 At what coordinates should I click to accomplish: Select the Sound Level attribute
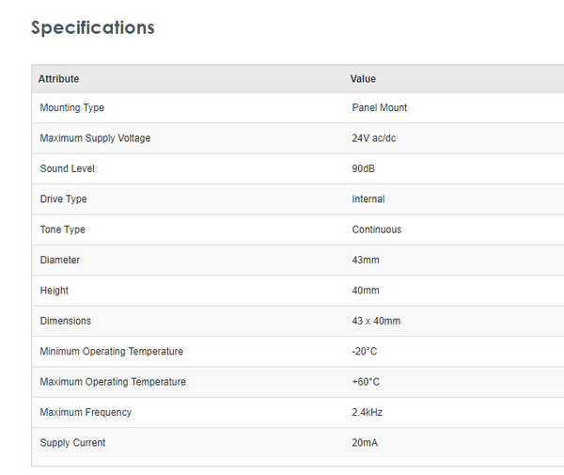pyautogui.click(x=67, y=168)
